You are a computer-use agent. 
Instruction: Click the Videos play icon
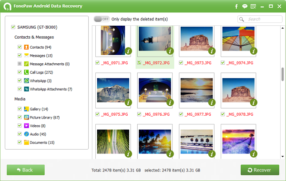(x=26, y=126)
